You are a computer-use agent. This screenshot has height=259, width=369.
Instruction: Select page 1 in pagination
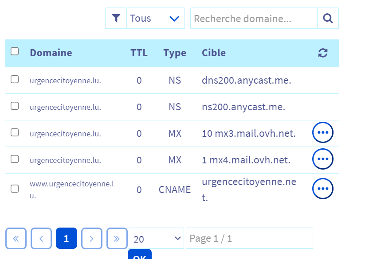pos(67,238)
